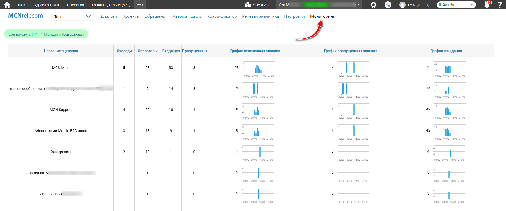506x211 pixels.
Task: Select Абонентский Mobile B2C плюс scenario
Action: click(x=61, y=131)
